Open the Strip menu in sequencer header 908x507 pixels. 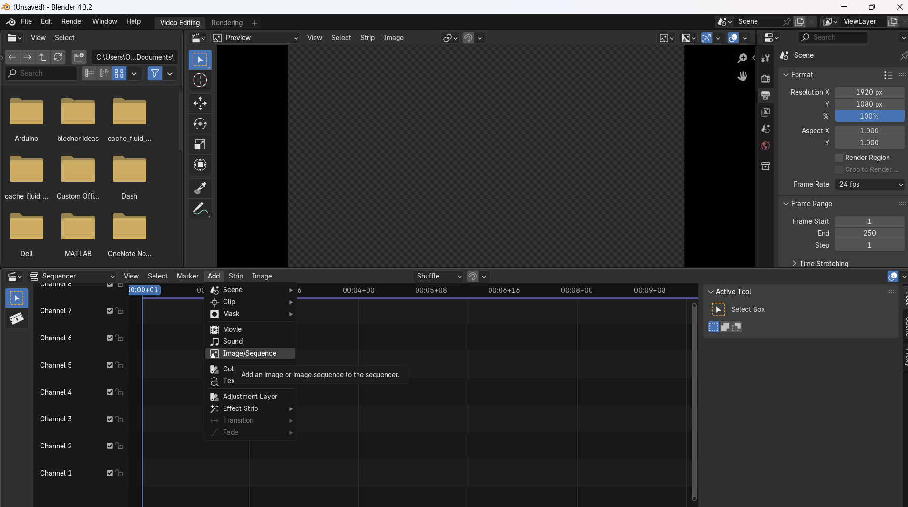[235, 276]
